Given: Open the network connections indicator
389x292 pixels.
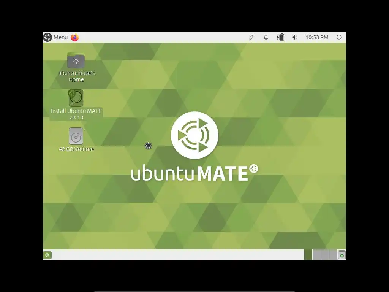Looking at the screenshot, I should pyautogui.click(x=251, y=37).
